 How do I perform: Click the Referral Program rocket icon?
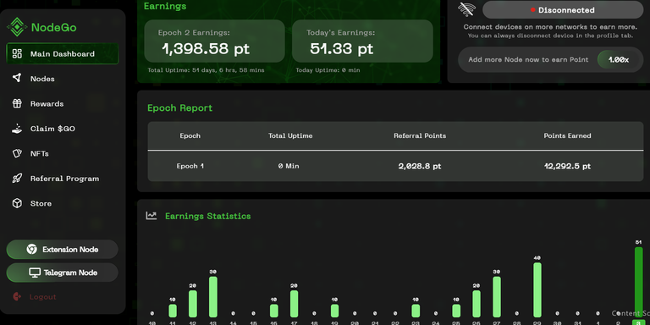pos(17,179)
